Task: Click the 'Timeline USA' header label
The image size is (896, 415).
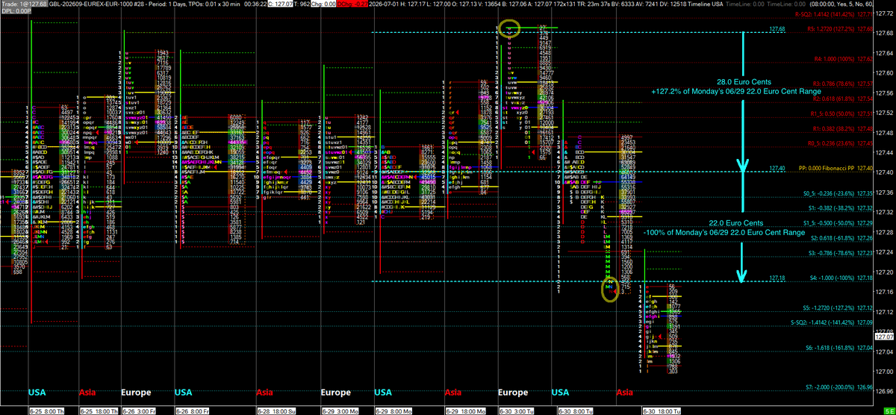Action: 706,4
